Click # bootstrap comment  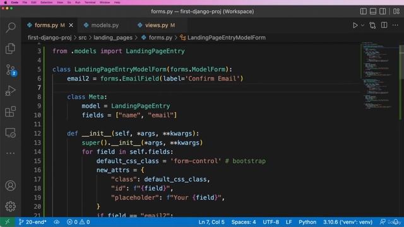point(246,161)
